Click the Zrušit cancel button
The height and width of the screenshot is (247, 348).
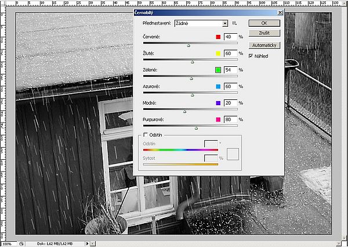[264, 33]
